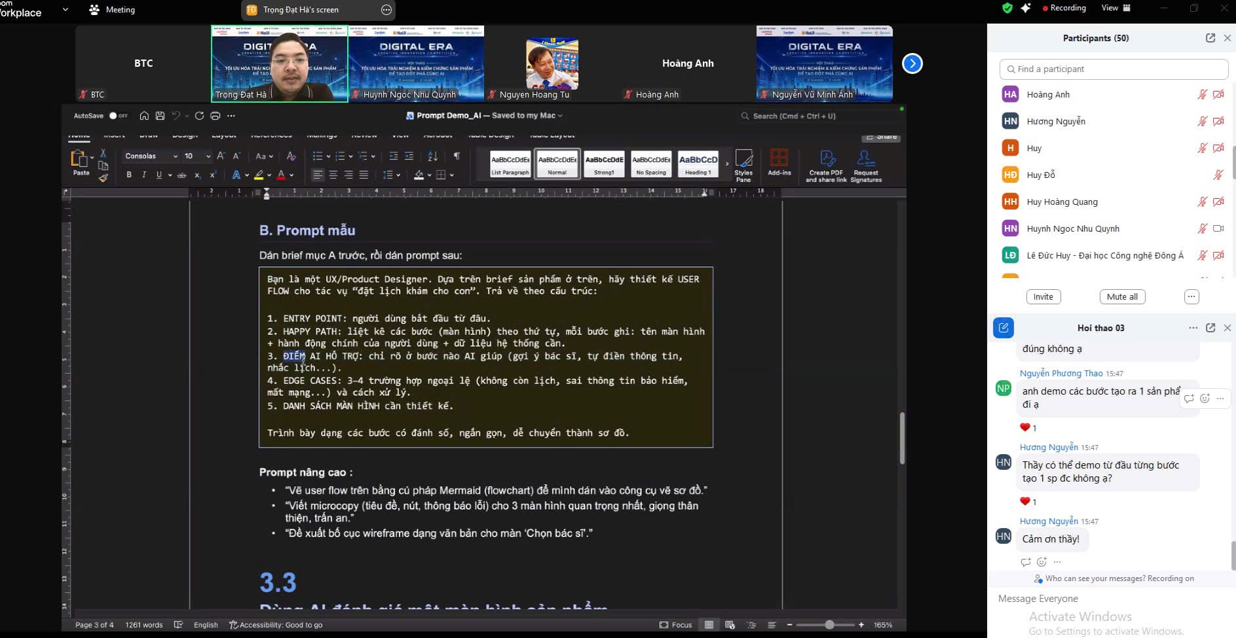Image resolution: width=1236 pixels, height=638 pixels.
Task: Click the Mute all button
Action: pyautogui.click(x=1122, y=296)
